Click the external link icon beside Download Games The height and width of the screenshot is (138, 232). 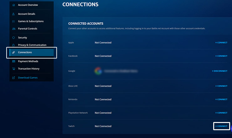pyautogui.click(x=13, y=78)
